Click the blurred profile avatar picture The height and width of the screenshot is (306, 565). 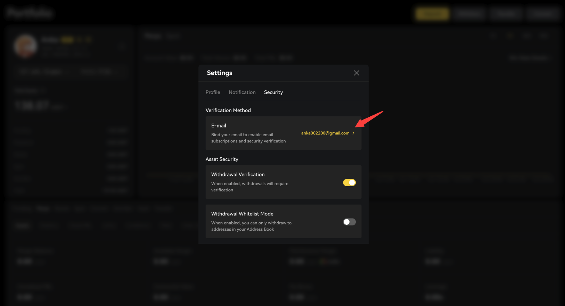[x=25, y=46]
